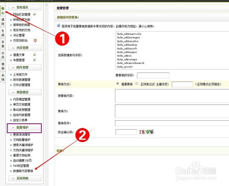
Task: Collapse the 频道模型 section header
Action: [x=25, y=92]
